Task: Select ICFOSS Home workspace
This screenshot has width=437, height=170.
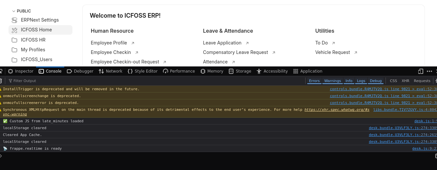Action: [x=40, y=30]
